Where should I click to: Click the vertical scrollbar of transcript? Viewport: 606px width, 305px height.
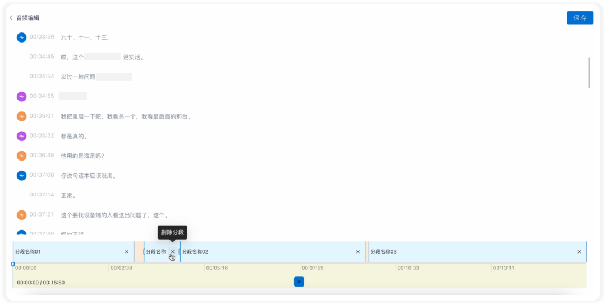tap(589, 73)
